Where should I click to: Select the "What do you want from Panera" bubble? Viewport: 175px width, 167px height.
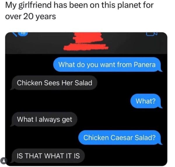coord(107,64)
